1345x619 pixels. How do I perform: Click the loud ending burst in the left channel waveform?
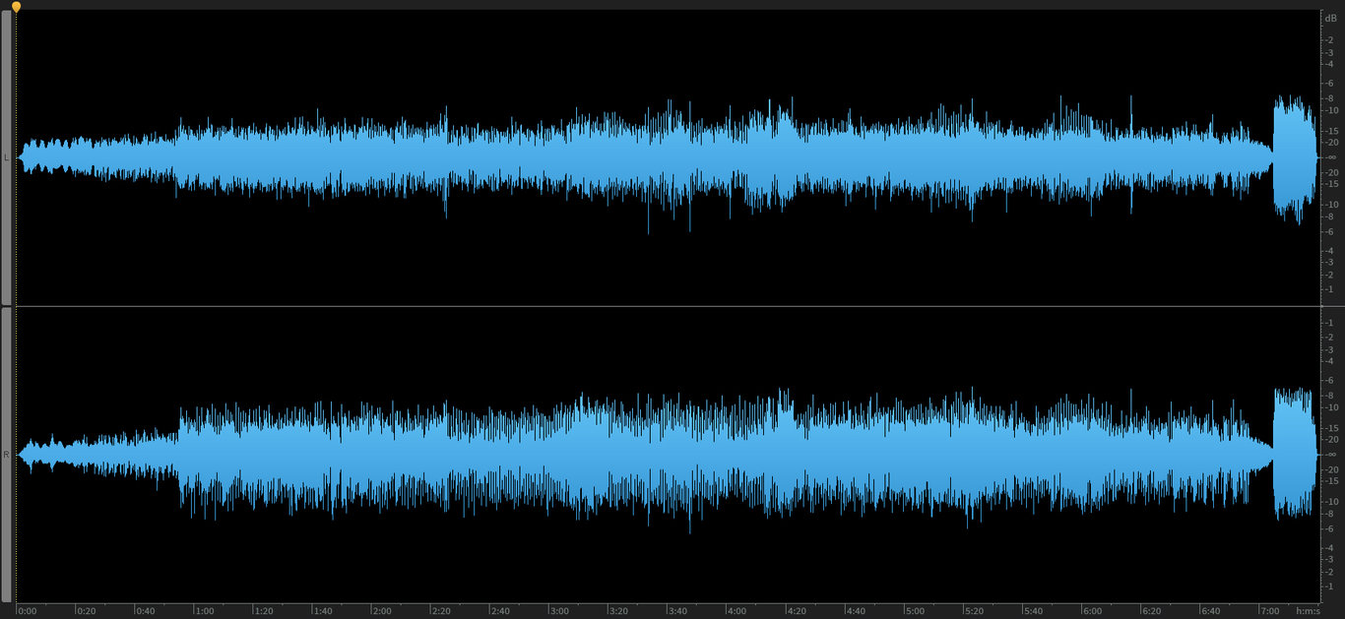[x=1295, y=157]
